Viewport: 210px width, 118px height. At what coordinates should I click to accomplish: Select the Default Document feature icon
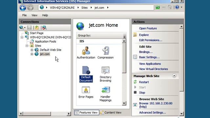(86, 70)
